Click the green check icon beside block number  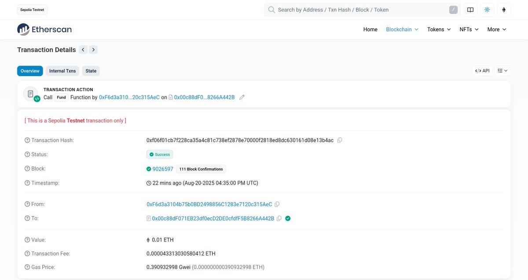[149, 169]
